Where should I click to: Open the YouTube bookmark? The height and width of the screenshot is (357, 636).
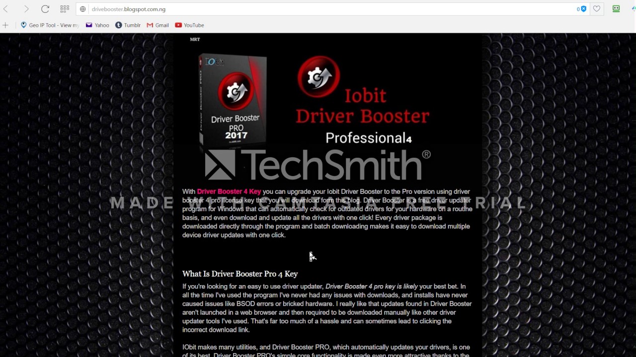[x=189, y=25]
